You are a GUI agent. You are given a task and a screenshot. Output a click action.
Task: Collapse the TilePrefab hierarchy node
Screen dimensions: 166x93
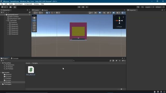(x=6, y=20)
